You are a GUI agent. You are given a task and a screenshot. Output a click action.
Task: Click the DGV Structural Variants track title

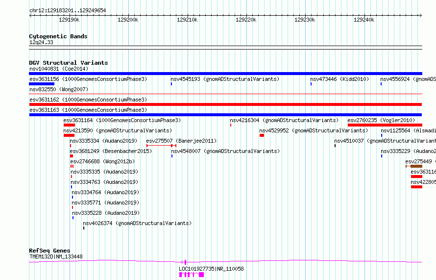69,63
